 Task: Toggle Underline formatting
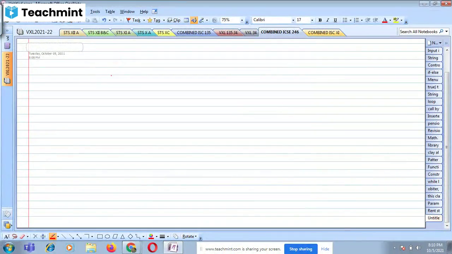335,20
